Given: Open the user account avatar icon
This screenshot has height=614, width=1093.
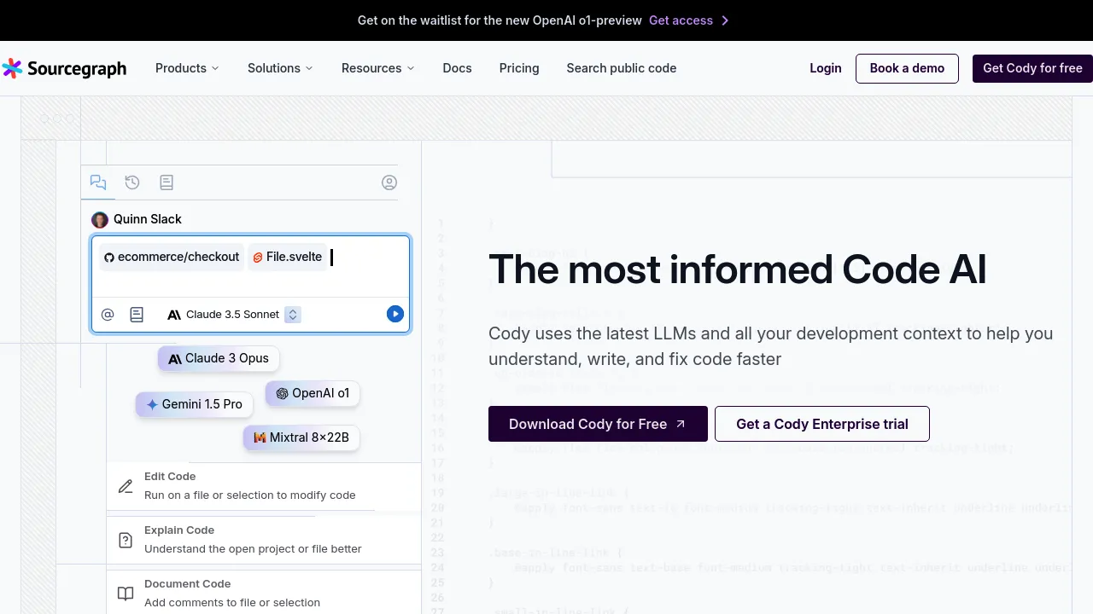Looking at the screenshot, I should 389,182.
